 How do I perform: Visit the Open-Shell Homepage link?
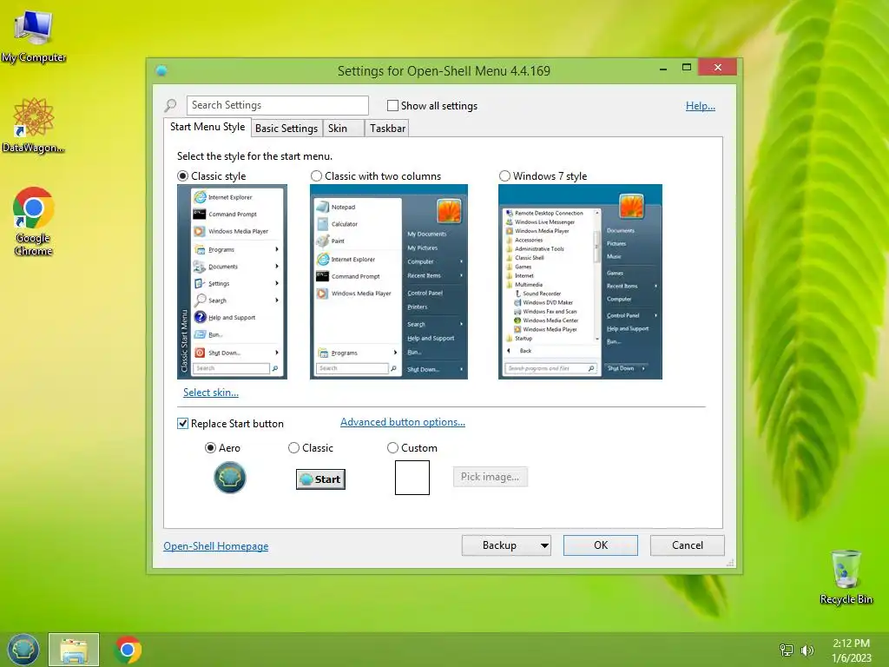click(x=216, y=545)
